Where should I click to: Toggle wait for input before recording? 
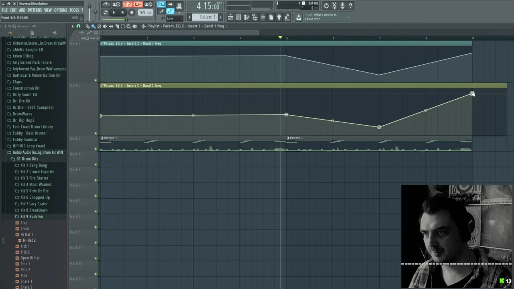coord(116,4)
